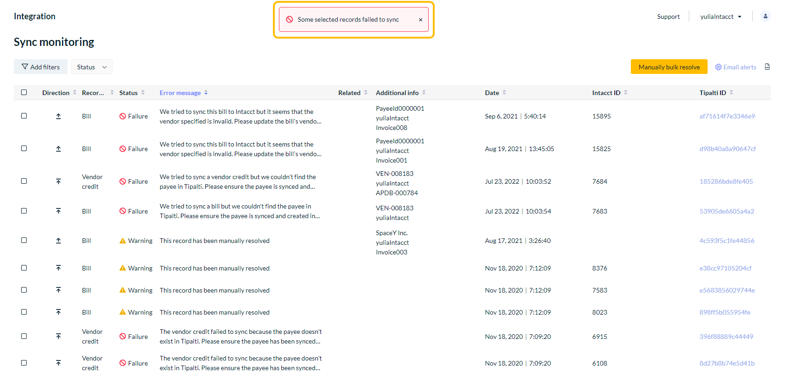Screen dimensions: 788x383
Task: Click the user profile avatar icon
Action: 765,16
